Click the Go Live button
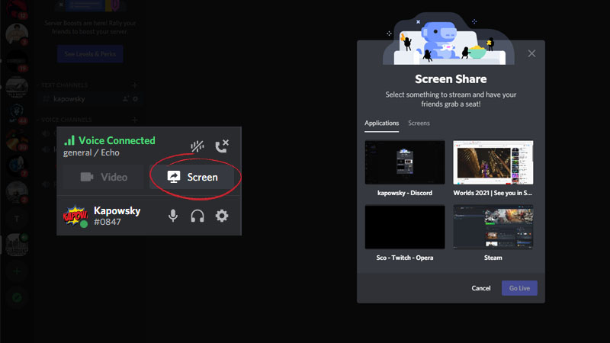Viewport: 610px width, 343px height. point(519,288)
